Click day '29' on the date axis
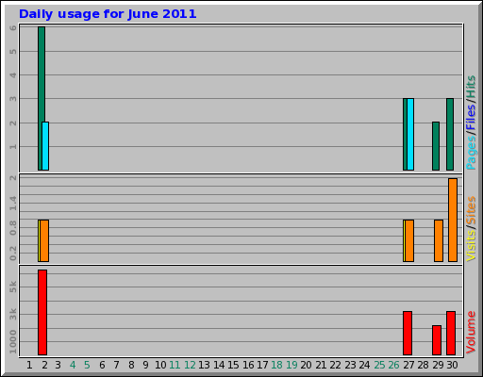 click(x=438, y=365)
